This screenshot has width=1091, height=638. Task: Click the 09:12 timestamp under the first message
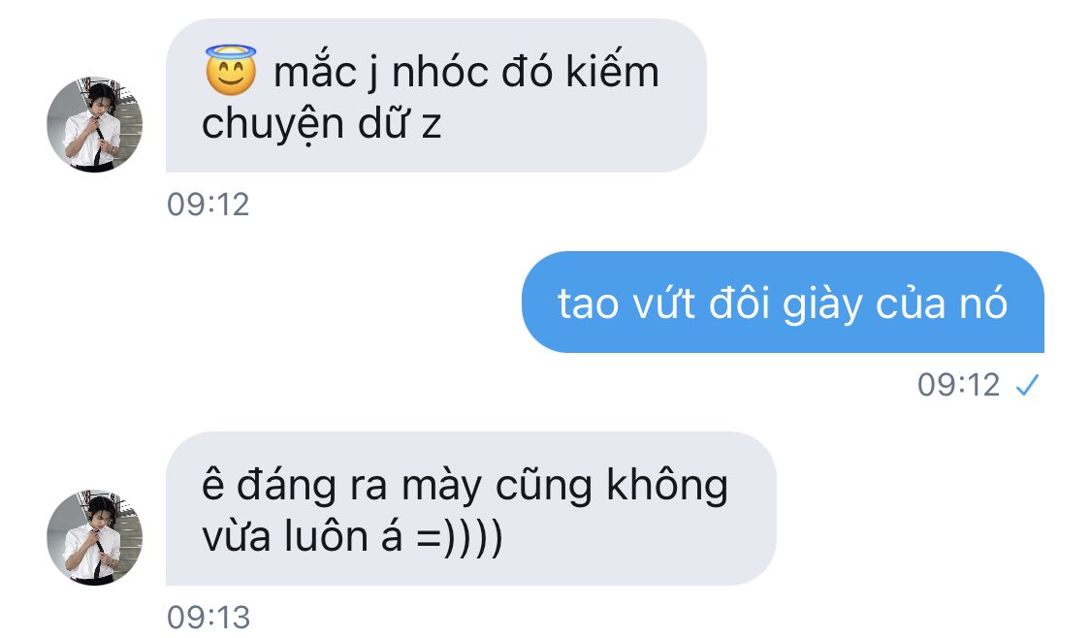209,205
